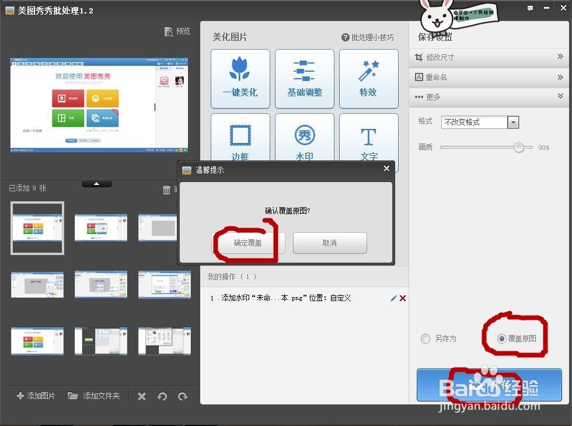Select last thumbnail in third row
Image resolution: width=572 pixels, height=426 pixels.
pyautogui.click(x=165, y=341)
